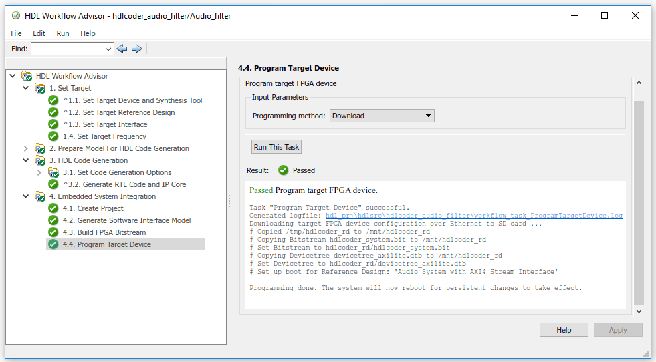This screenshot has width=656, height=362.
Task: Click green check icon beside Build FPGA Bitstream
Action: tap(53, 232)
